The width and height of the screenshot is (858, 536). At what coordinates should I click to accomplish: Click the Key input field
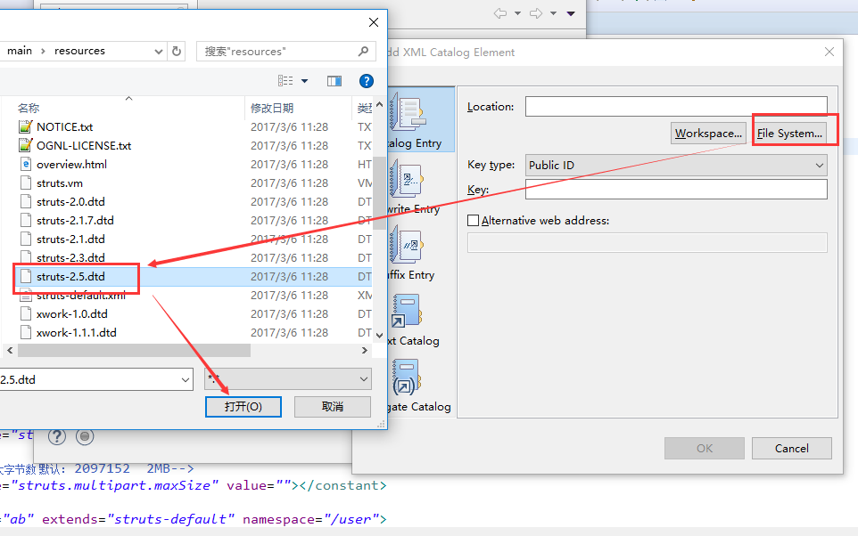pos(676,190)
